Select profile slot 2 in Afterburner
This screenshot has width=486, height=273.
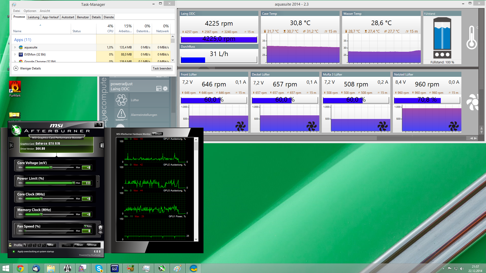pyautogui.click(x=30, y=245)
